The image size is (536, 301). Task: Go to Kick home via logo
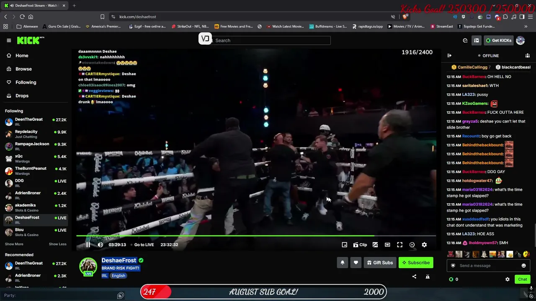30,40
